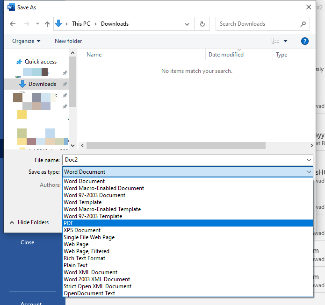Sort by Date modified column

pyautogui.click(x=226, y=55)
